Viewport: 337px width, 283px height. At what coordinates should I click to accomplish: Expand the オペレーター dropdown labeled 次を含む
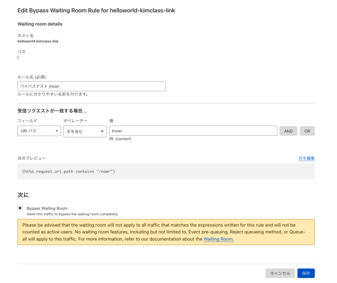(85, 131)
